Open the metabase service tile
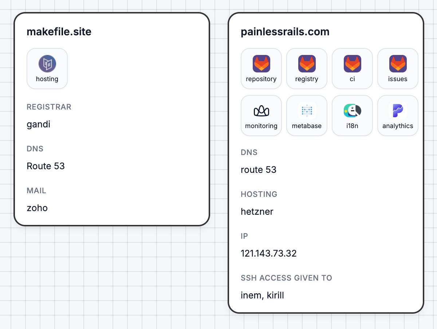437x329 pixels. [307, 115]
